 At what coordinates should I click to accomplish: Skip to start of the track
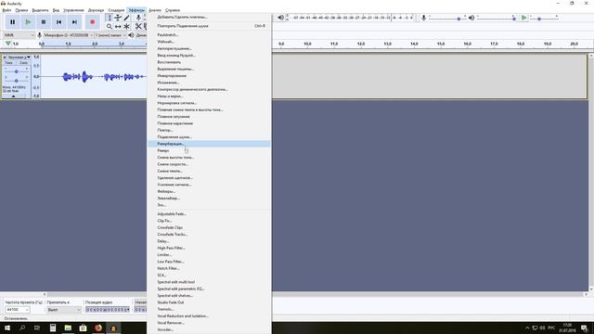pos(58,22)
